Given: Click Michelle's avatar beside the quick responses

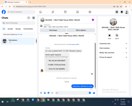Looking at the screenshot, I should (42, 70).
